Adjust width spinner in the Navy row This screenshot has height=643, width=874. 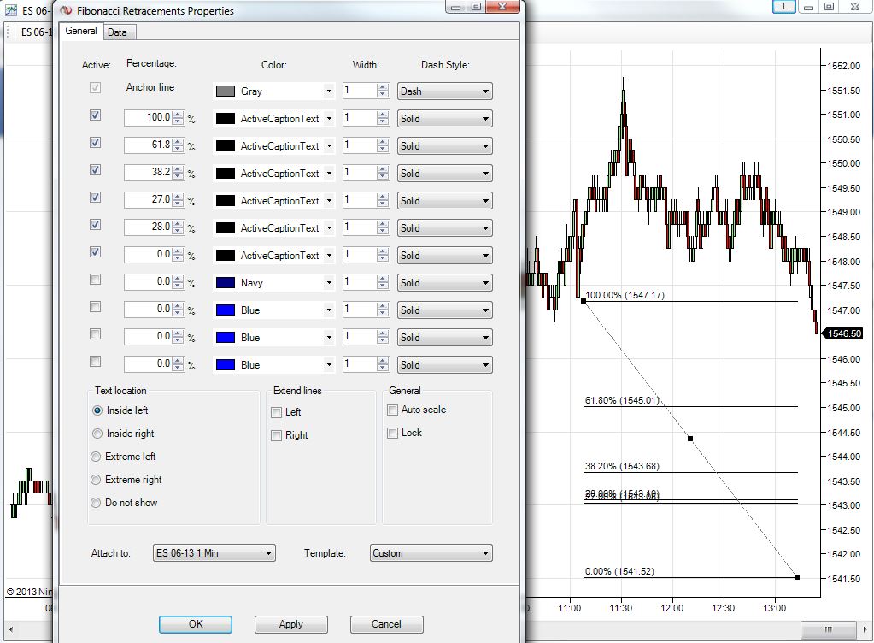[x=383, y=282]
